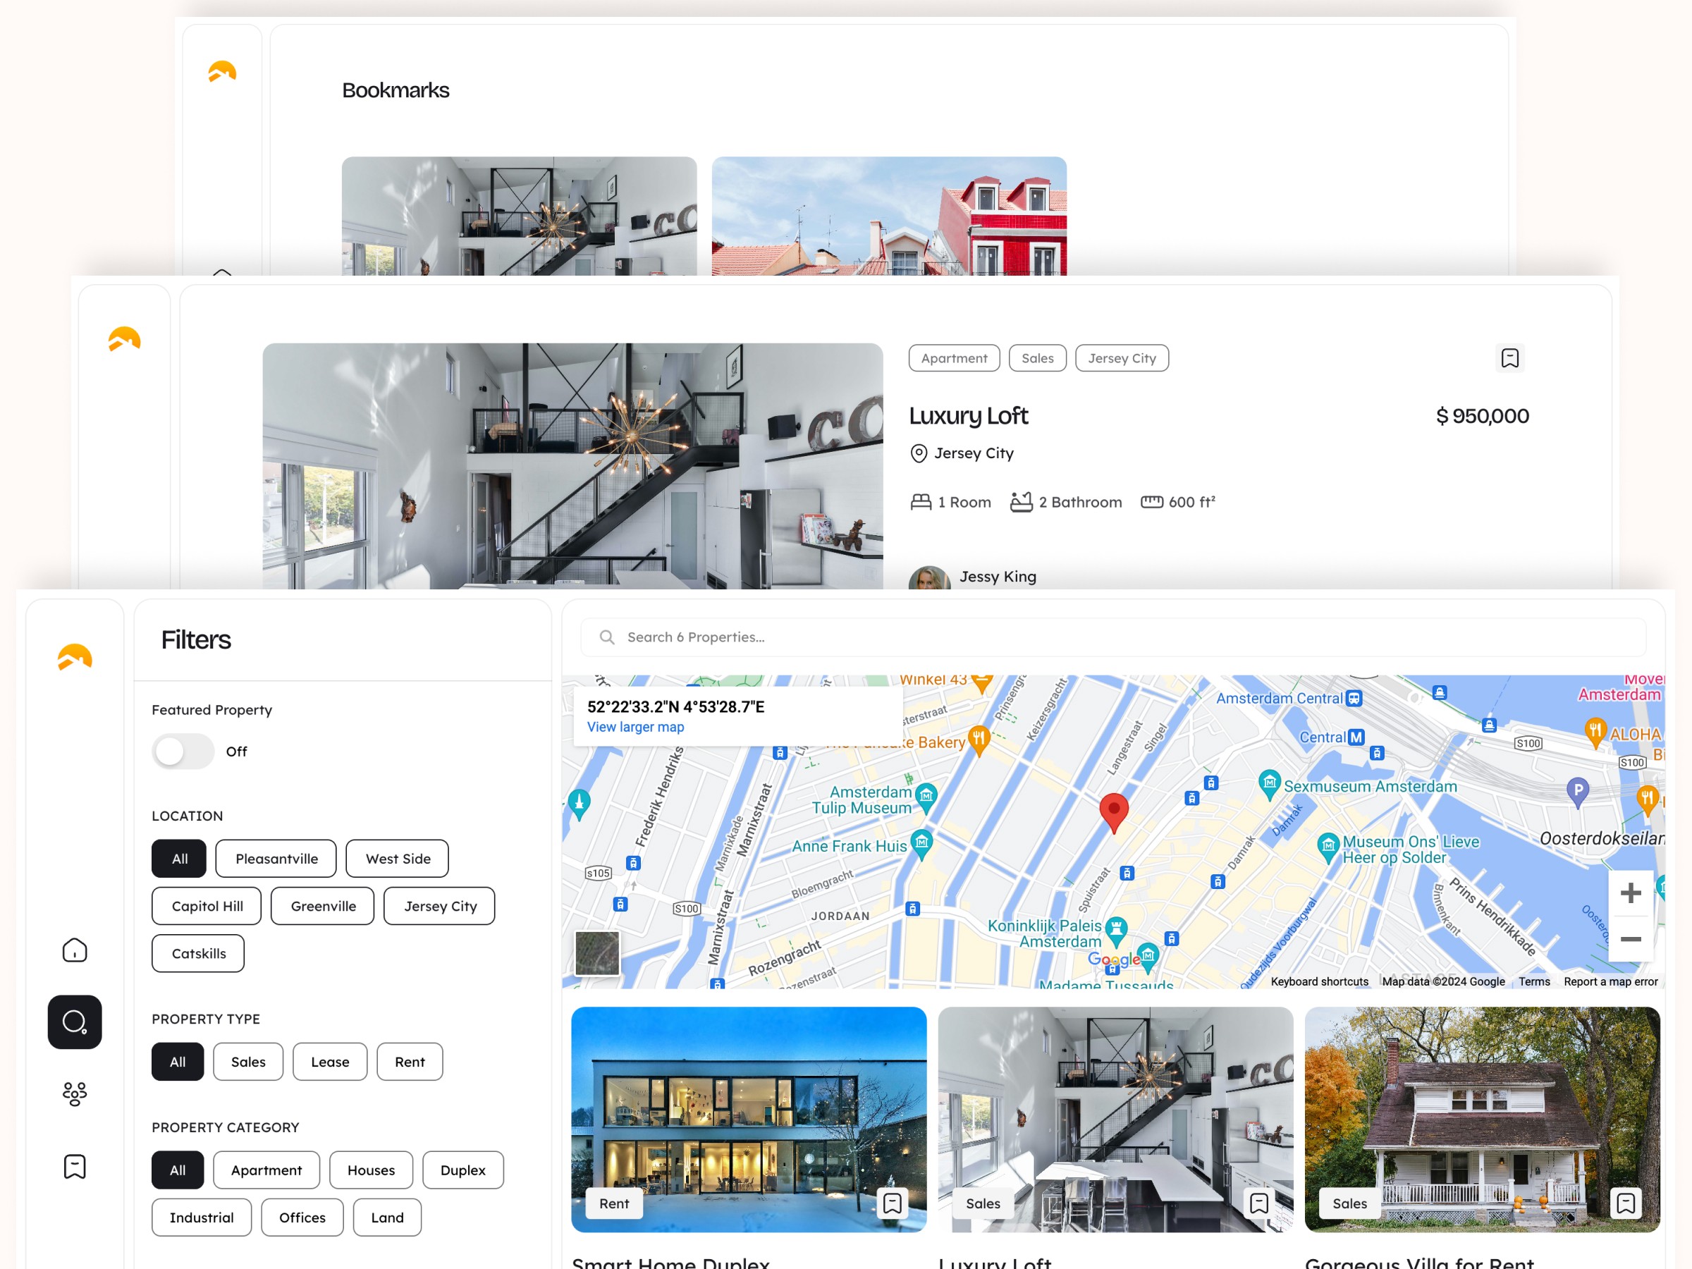Switch the map to satellite view
Viewport: 1692px width, 1269px height.
[x=598, y=953]
